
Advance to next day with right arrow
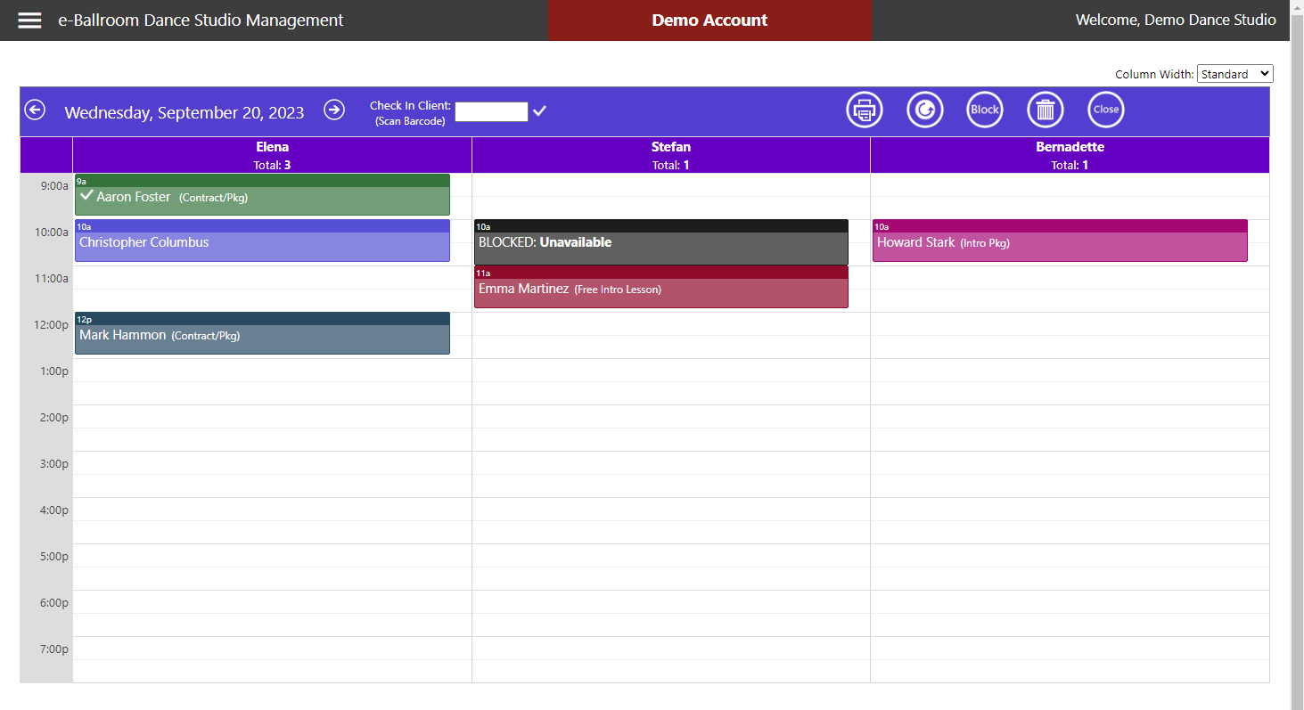point(334,110)
